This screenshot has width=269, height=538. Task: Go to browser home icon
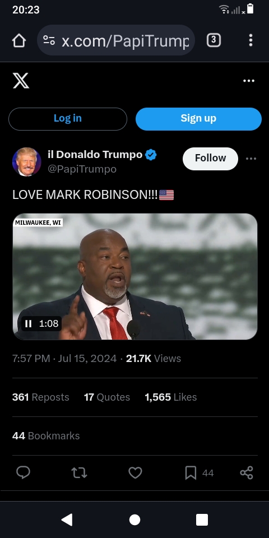point(19,40)
